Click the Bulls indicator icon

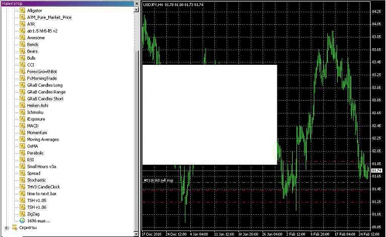(x=22, y=58)
